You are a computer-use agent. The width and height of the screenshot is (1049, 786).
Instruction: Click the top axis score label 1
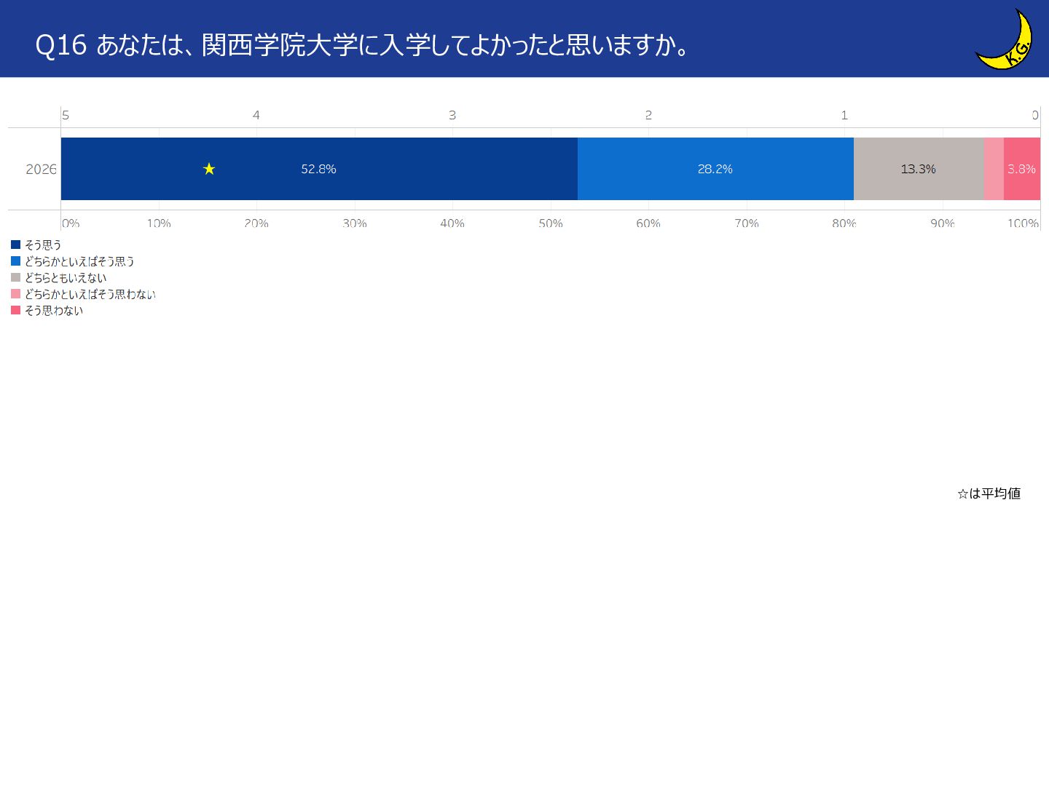[x=844, y=115]
